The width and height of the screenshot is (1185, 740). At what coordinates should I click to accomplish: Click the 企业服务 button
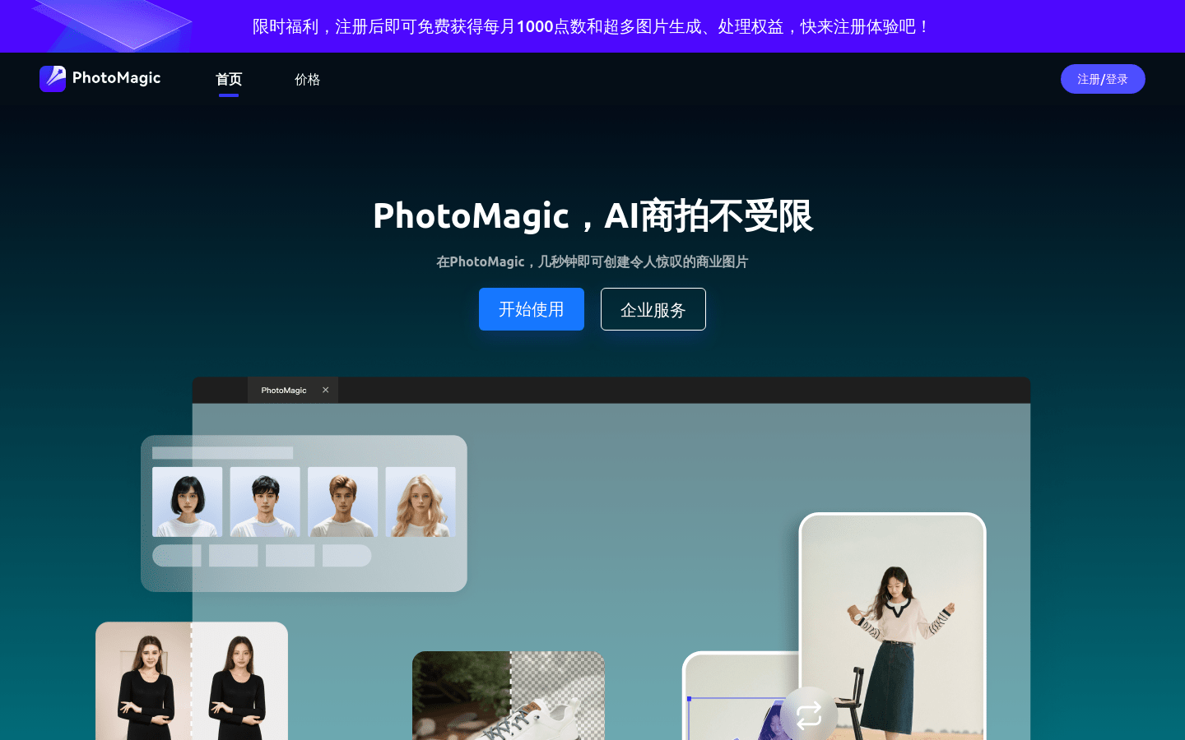[653, 309]
